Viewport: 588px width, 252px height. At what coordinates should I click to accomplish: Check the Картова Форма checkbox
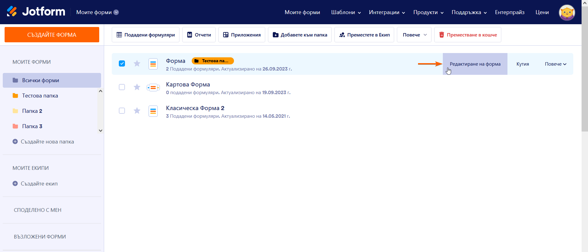tap(122, 87)
